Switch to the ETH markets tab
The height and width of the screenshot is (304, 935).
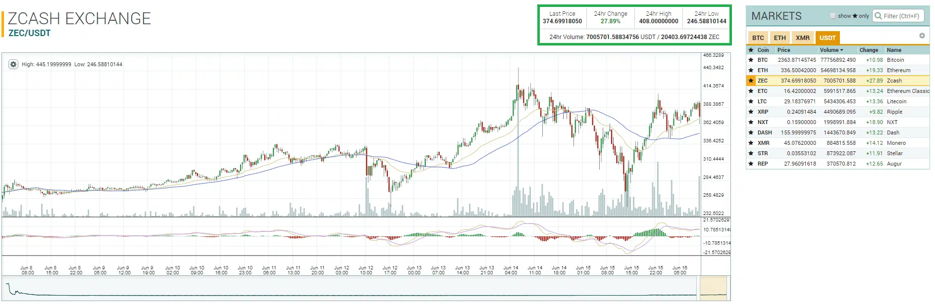[779, 38]
